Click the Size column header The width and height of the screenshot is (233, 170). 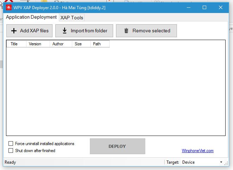[81, 44]
